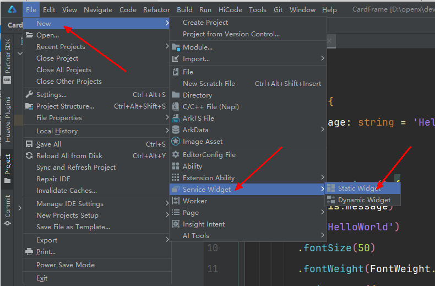Viewport: 435px width, 286px height.
Task: Click the Static Widget icon
Action: [331, 188]
